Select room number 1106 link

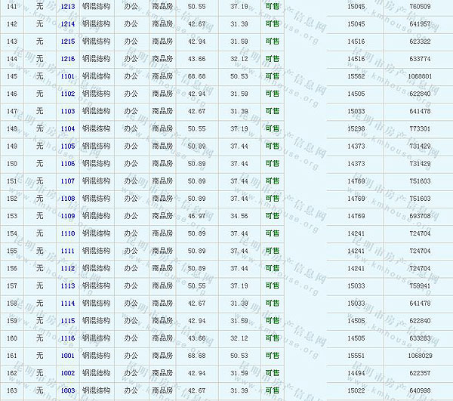pos(68,164)
